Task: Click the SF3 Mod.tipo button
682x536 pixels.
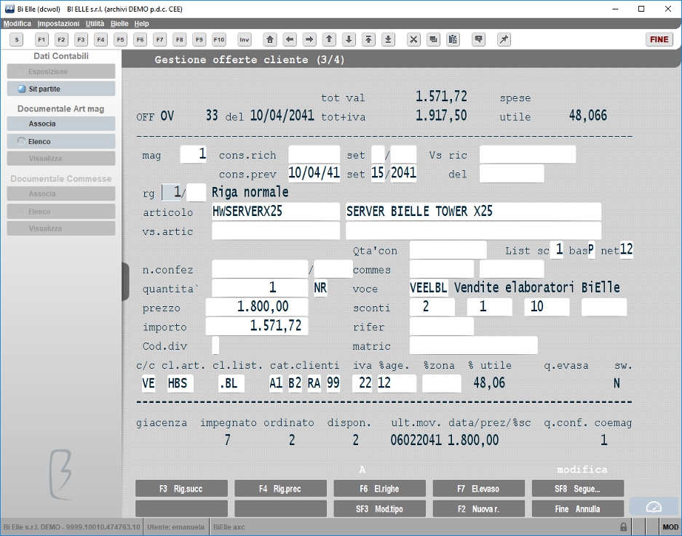Action: [380, 508]
